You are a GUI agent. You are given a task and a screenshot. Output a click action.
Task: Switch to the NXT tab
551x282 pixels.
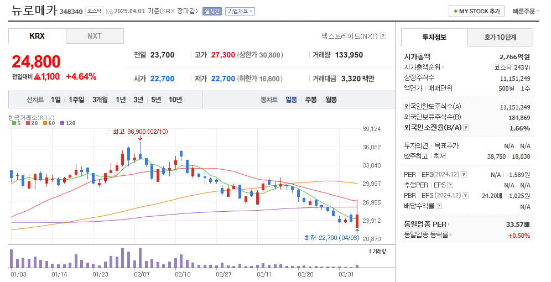[x=95, y=36]
